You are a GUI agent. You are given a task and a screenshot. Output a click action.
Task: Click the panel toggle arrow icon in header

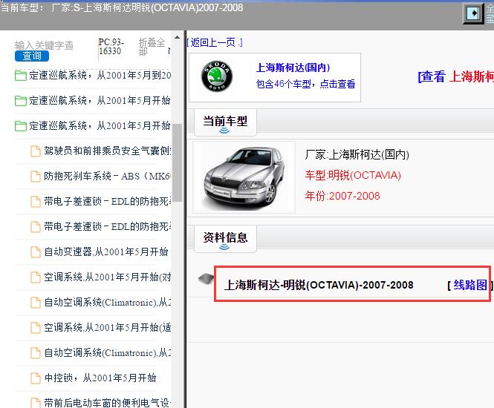[473, 13]
